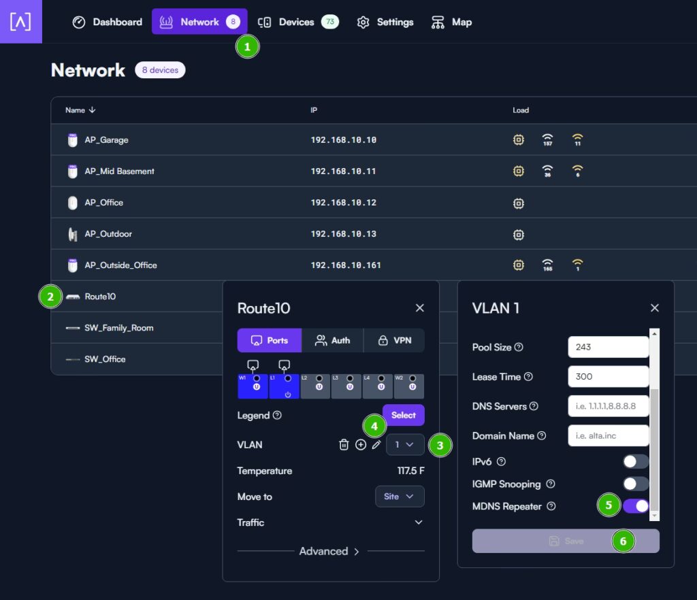Click the VLAN delete trash icon

pos(344,445)
